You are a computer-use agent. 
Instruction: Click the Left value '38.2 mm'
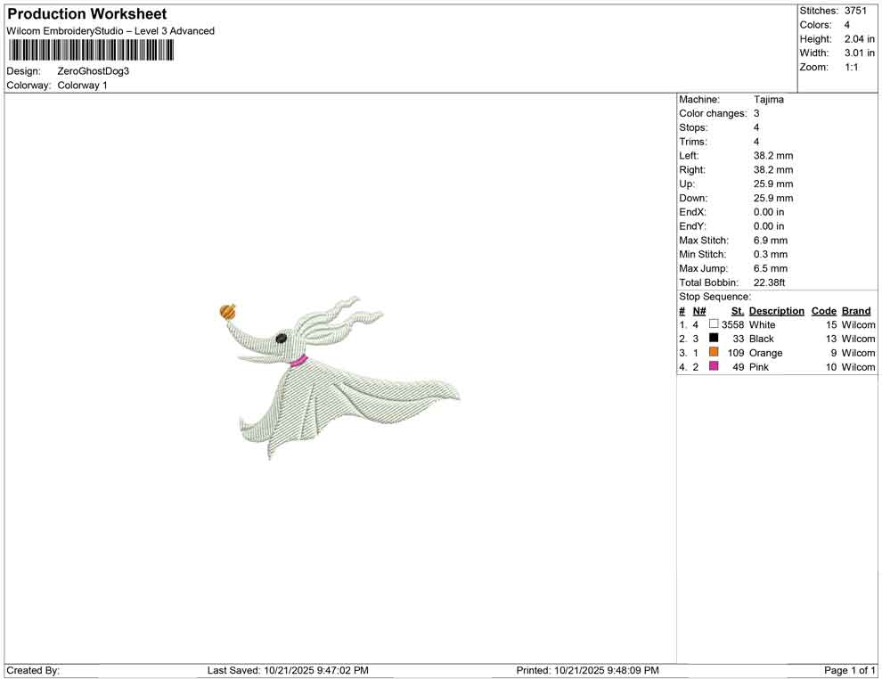[x=773, y=156]
